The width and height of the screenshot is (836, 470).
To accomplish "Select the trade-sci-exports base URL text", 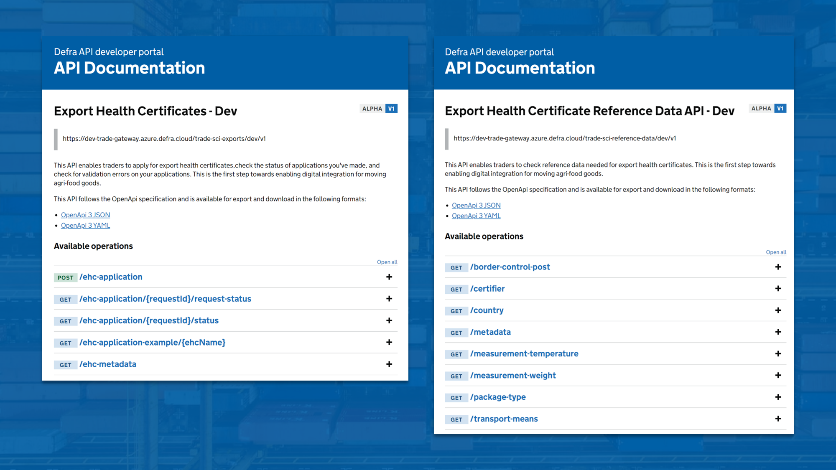I will click(164, 139).
